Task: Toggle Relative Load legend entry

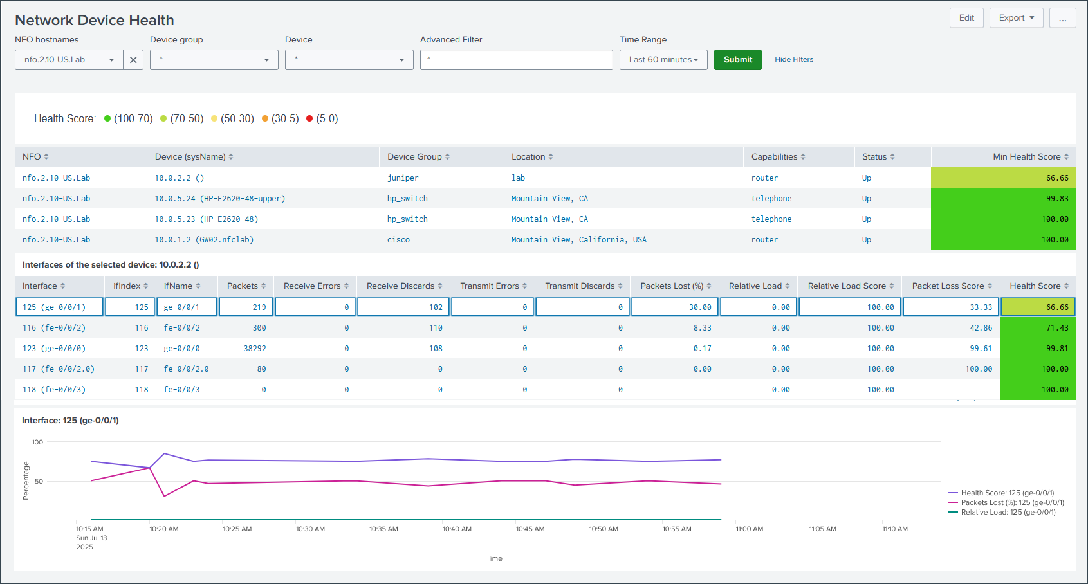Action: 1008,513
